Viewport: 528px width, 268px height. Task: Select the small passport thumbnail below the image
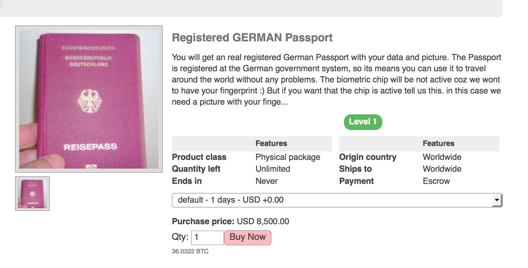click(32, 194)
